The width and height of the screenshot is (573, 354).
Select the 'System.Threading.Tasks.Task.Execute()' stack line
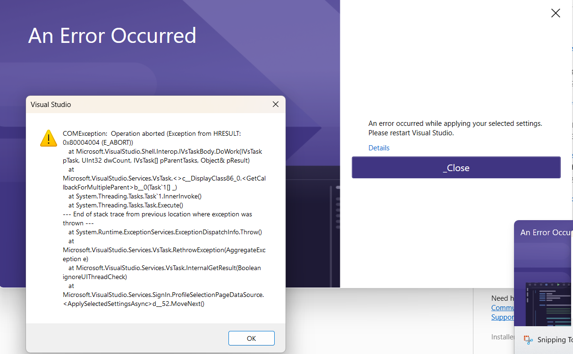tap(126, 205)
